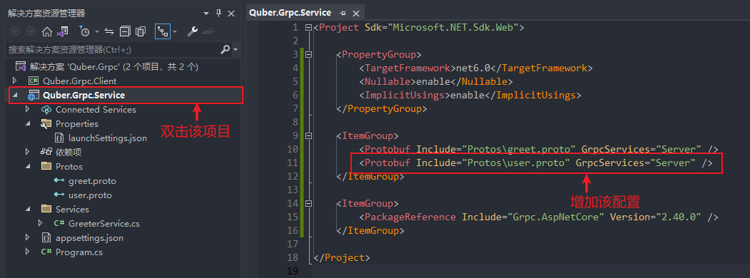Expand Connected Services node
The image size is (750, 278).
click(27, 109)
